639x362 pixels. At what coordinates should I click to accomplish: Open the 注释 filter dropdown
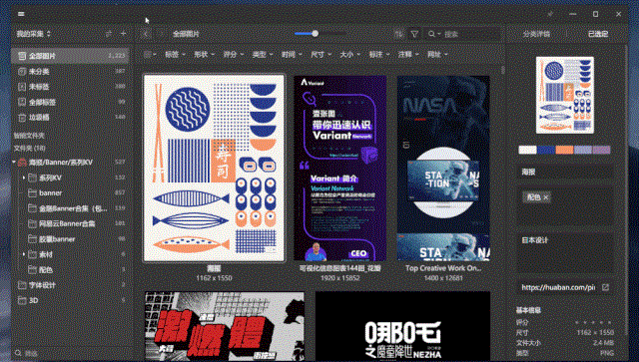(408, 54)
